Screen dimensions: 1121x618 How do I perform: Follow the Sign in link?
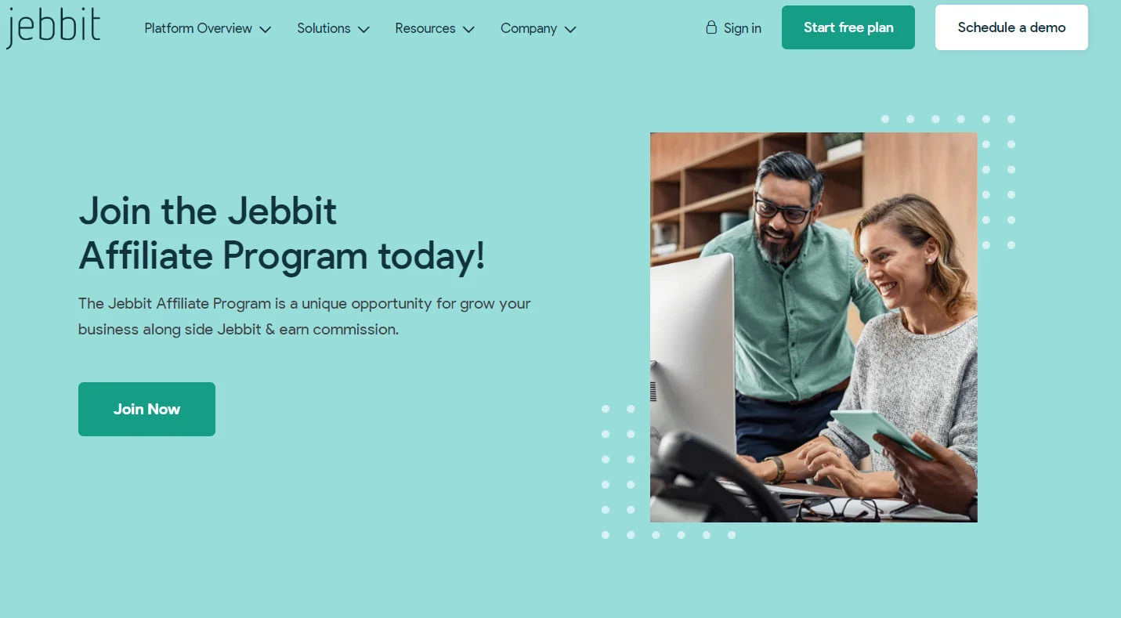pos(743,28)
